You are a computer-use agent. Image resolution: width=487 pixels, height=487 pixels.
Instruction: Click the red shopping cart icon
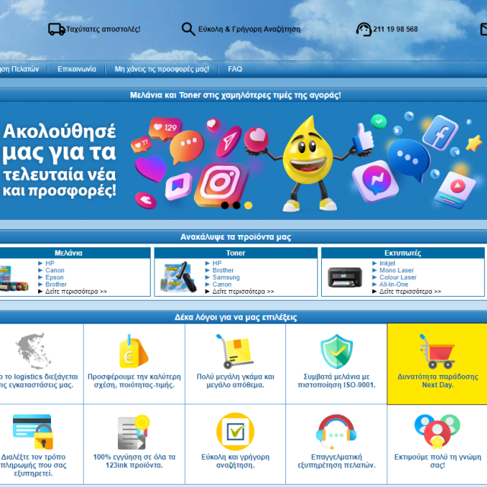[438, 352]
